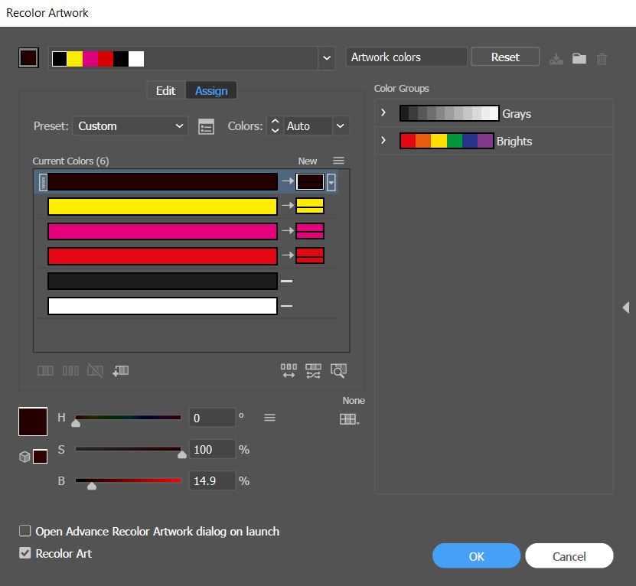This screenshot has width=636, height=586.
Task: Click the arrow in the magenta color row
Action: point(288,230)
